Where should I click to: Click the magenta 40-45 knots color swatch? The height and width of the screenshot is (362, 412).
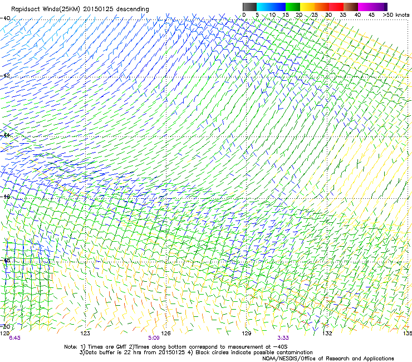[365, 7]
